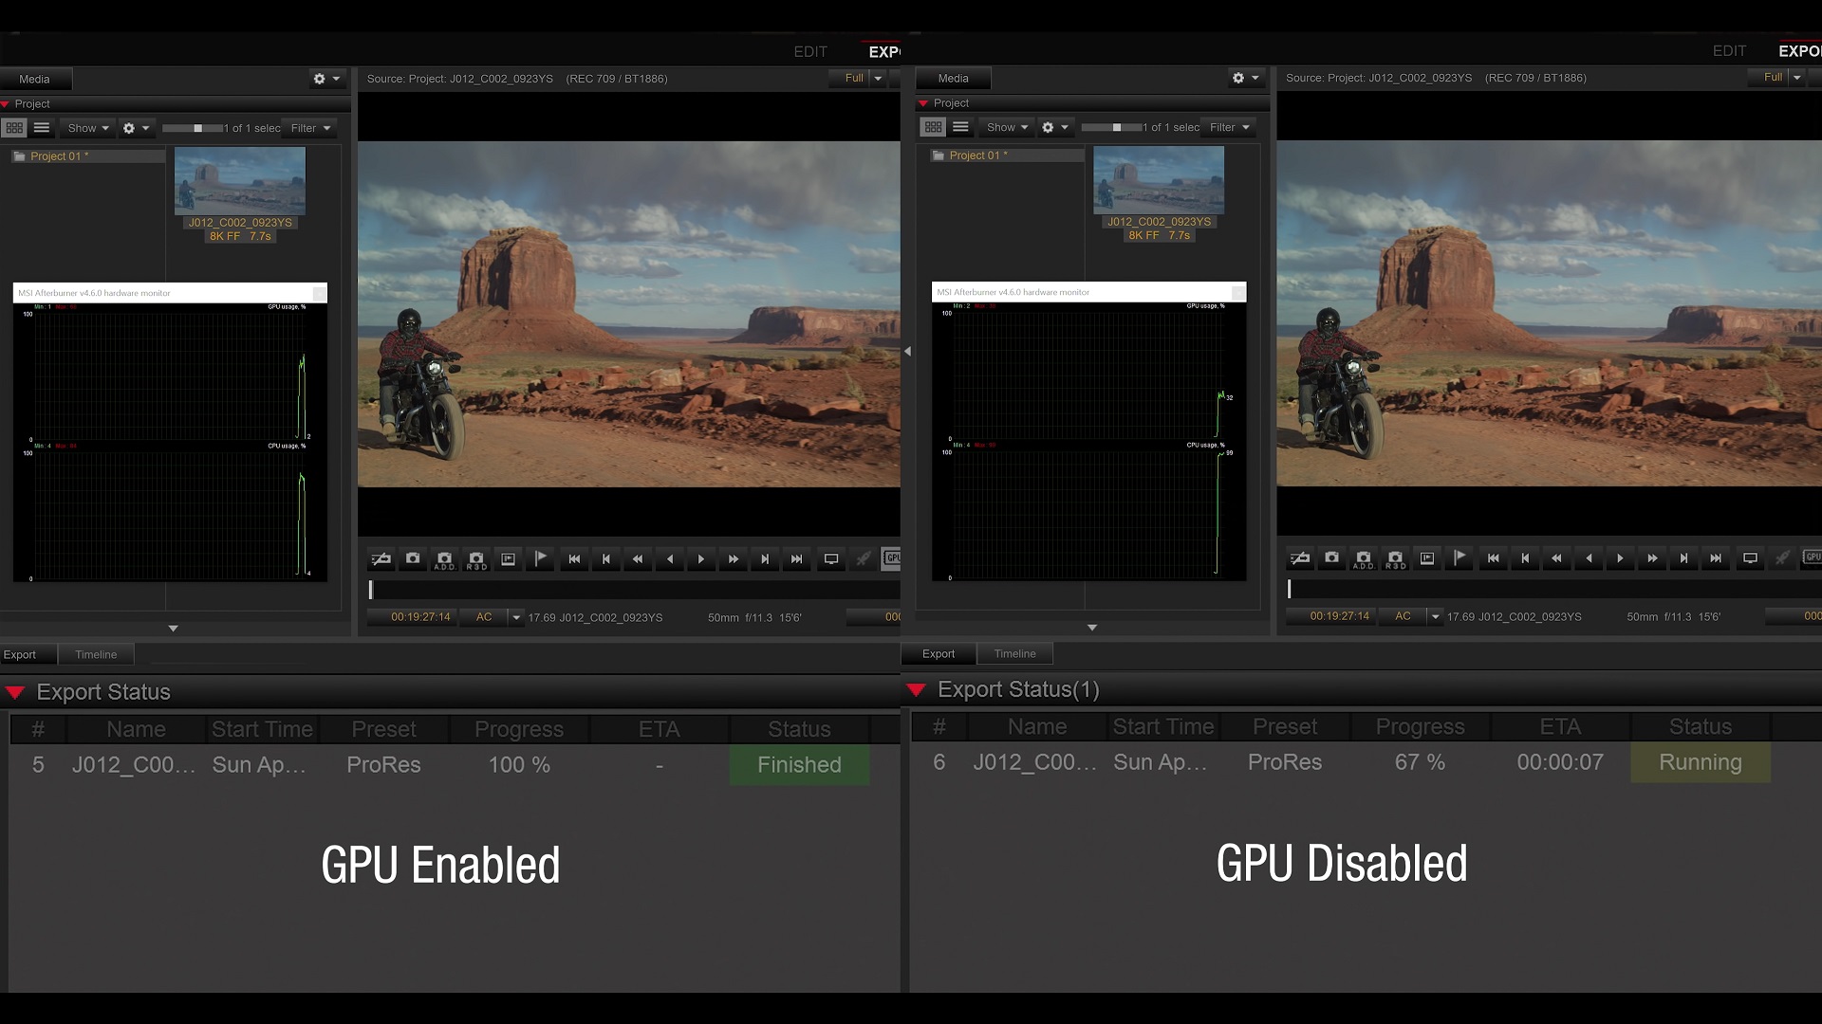The image size is (1822, 1024).
Task: Switch to the EDIT tab
Action: click(x=809, y=51)
